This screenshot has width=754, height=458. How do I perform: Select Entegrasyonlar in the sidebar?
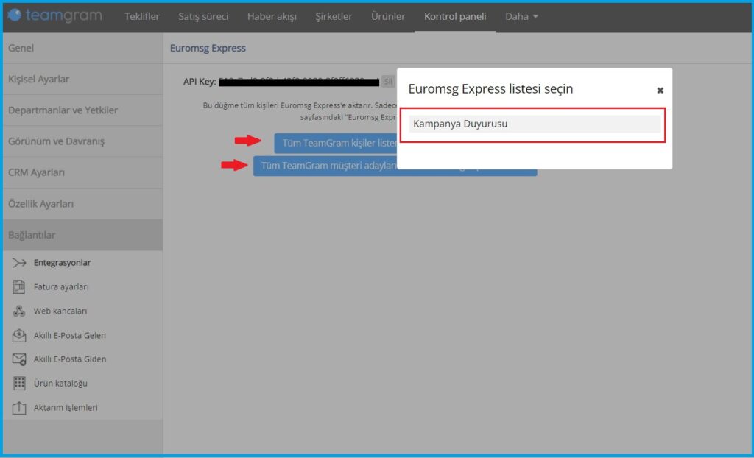pos(62,263)
